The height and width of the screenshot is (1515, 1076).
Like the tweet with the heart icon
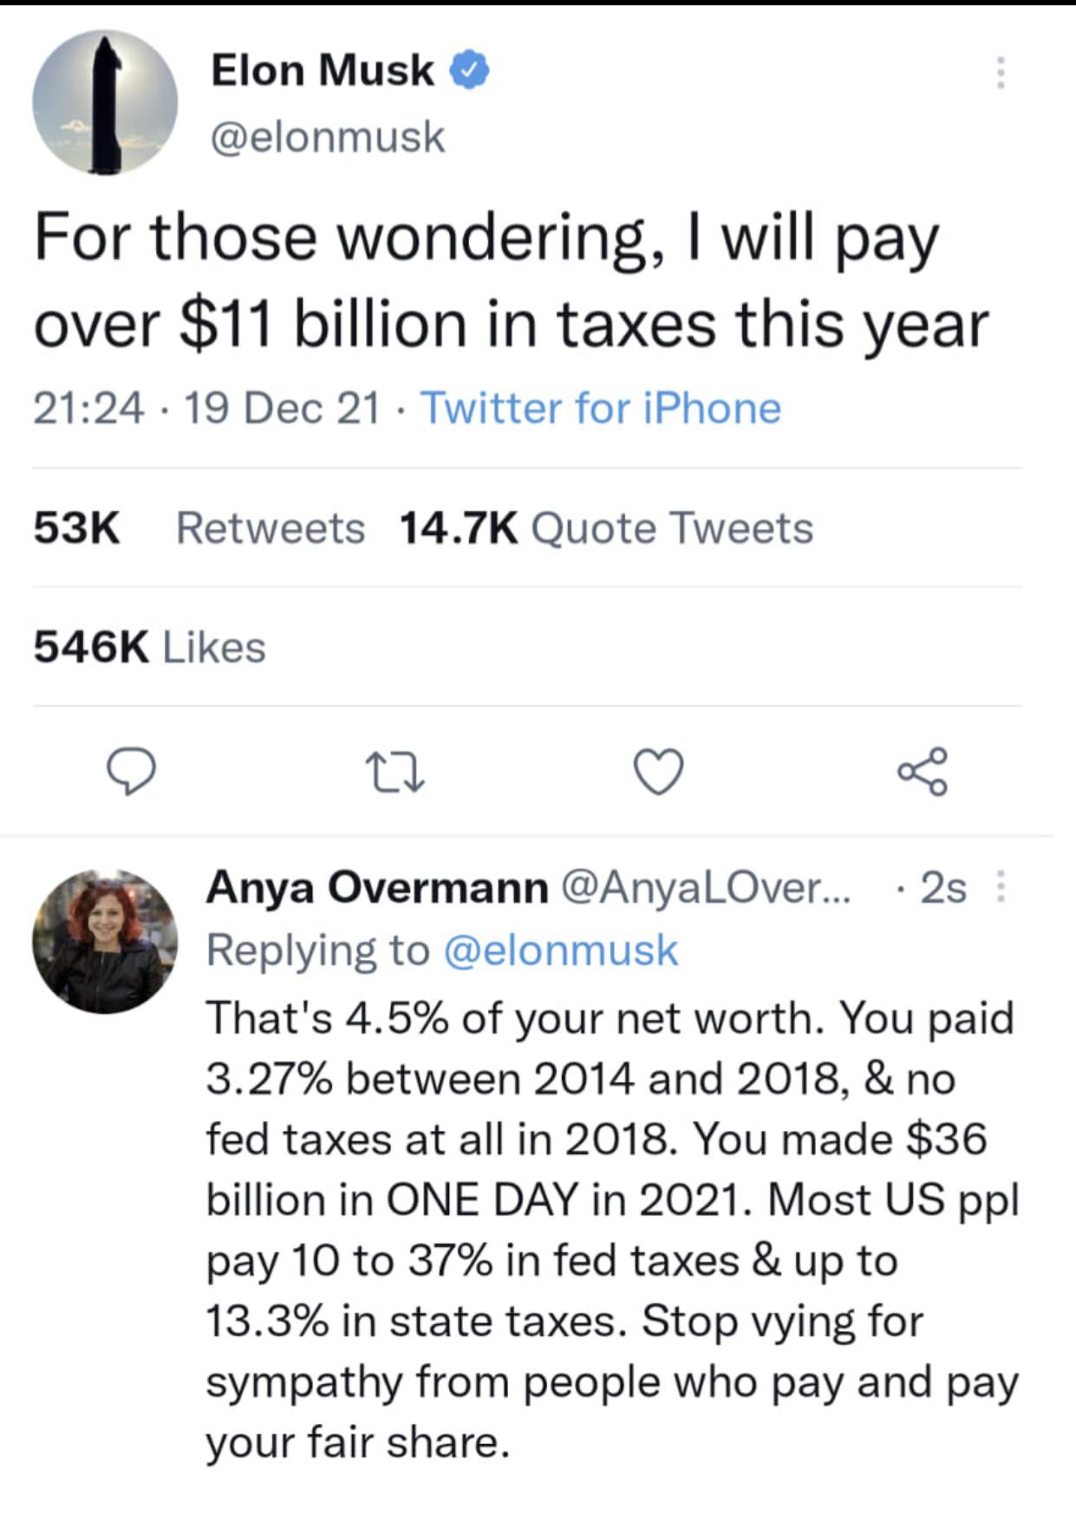[660, 771]
